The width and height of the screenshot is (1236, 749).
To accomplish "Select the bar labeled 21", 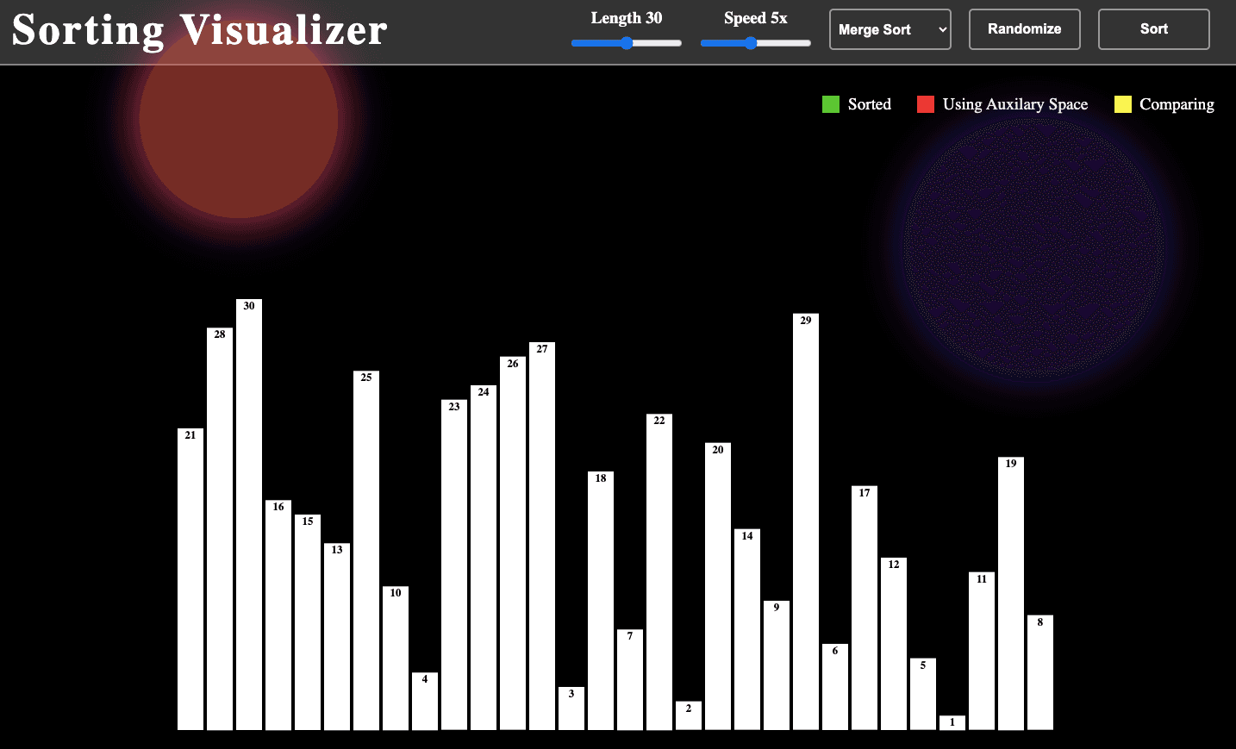I will 190,579.
